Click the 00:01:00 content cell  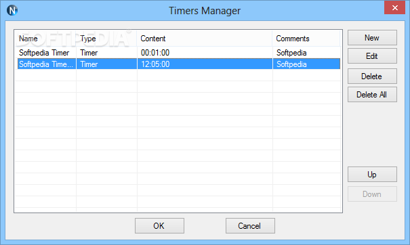155,53
